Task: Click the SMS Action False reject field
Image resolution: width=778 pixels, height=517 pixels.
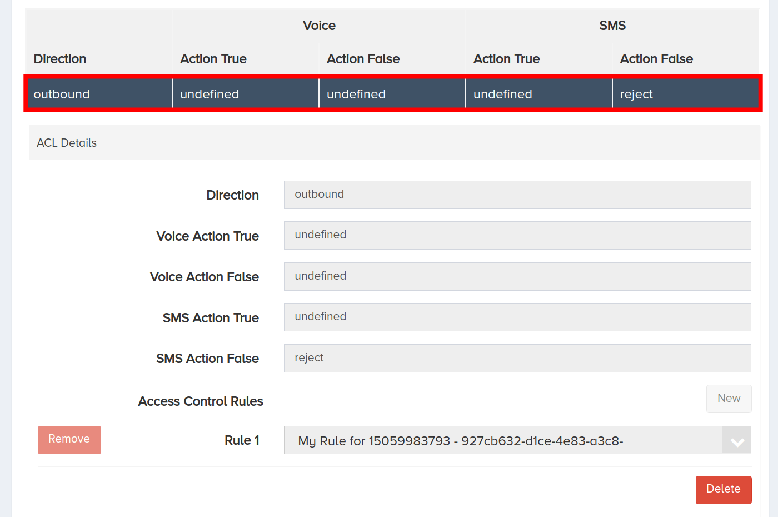Action: coord(517,358)
